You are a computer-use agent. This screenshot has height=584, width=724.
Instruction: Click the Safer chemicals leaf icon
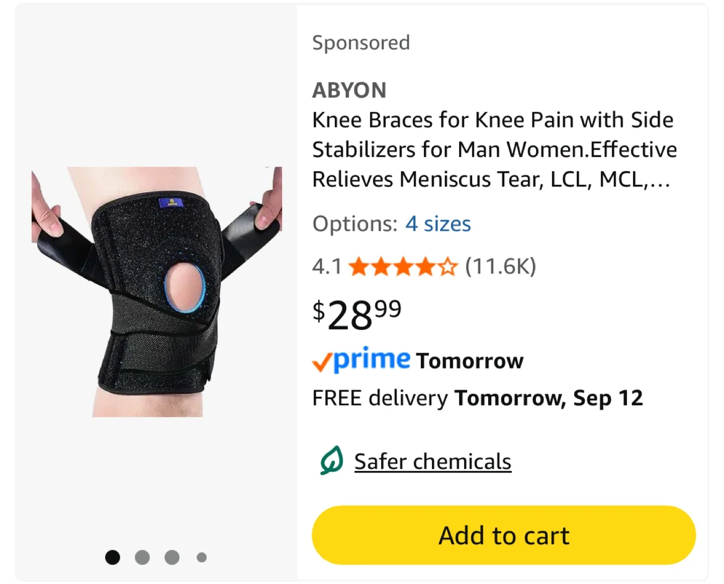pyautogui.click(x=331, y=460)
